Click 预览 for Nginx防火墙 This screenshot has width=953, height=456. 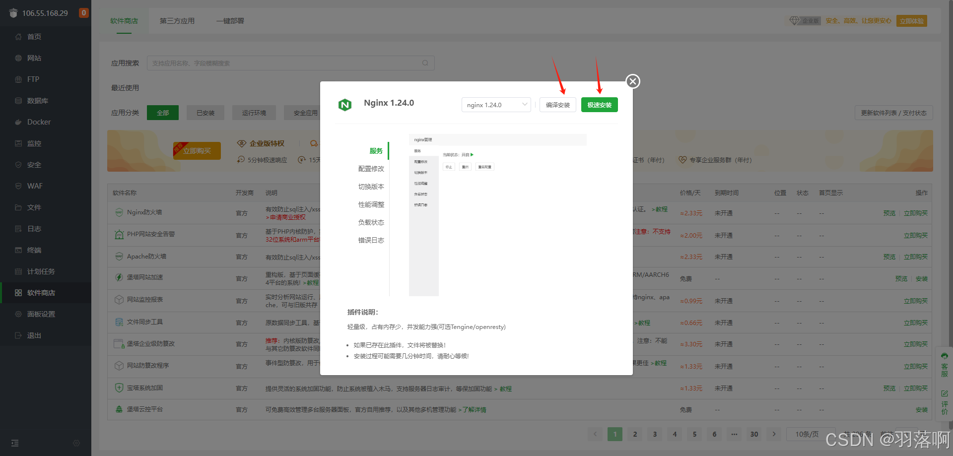click(889, 213)
